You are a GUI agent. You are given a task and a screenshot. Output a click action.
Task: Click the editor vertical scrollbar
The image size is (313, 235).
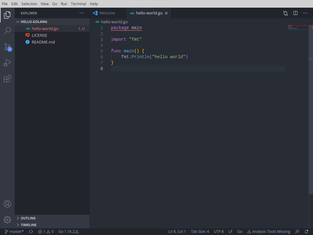click(311, 110)
